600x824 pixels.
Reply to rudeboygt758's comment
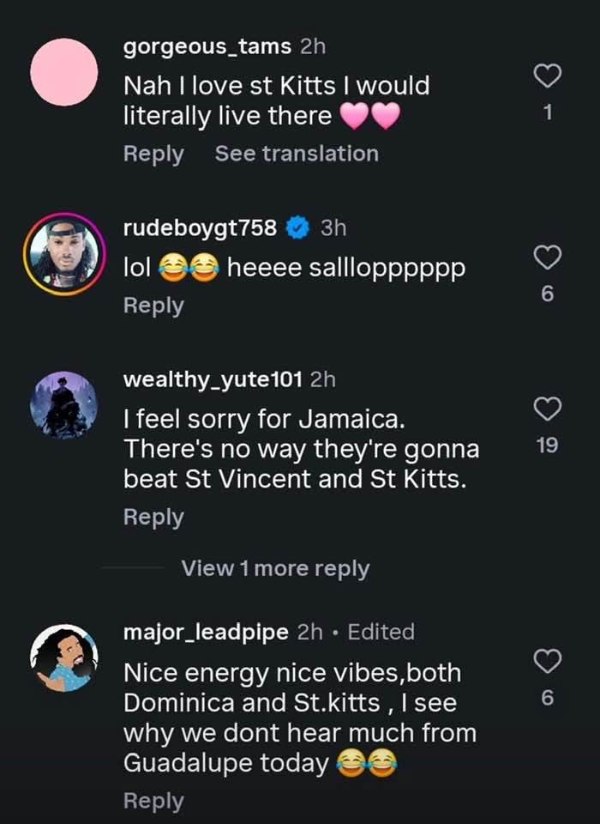(153, 306)
